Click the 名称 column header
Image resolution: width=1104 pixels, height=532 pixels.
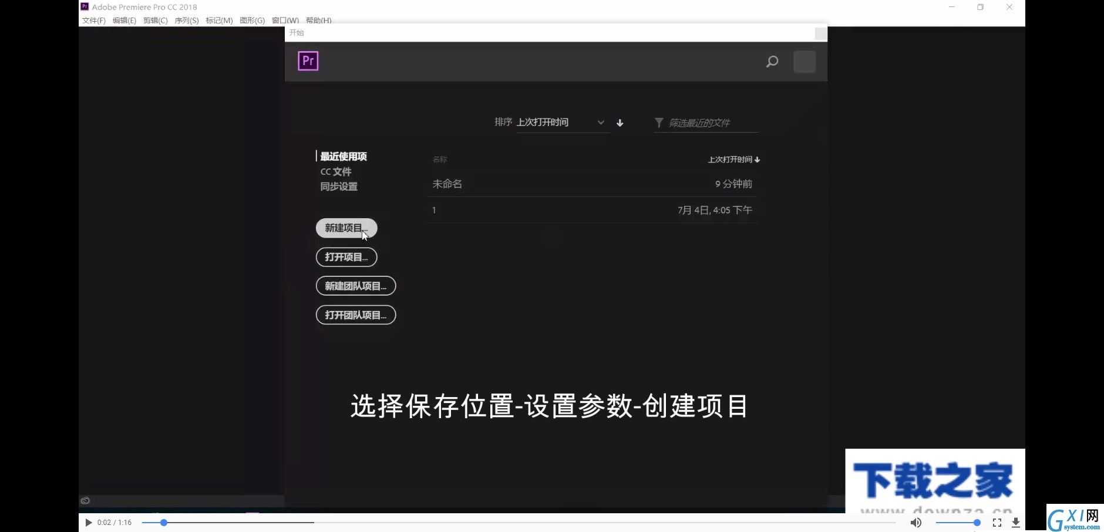[x=440, y=160]
